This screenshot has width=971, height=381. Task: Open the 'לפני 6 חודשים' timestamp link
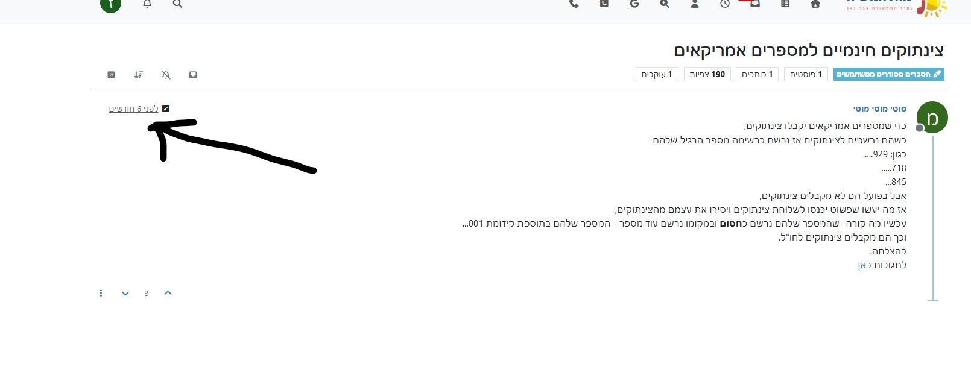[x=133, y=109]
